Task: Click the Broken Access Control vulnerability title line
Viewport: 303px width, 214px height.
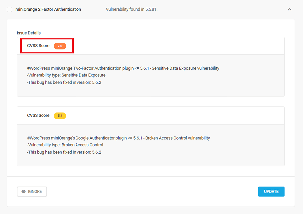Action: (118, 138)
